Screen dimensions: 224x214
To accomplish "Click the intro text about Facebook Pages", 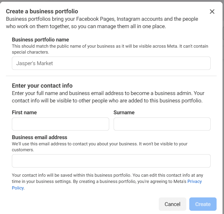I will 102,22.
